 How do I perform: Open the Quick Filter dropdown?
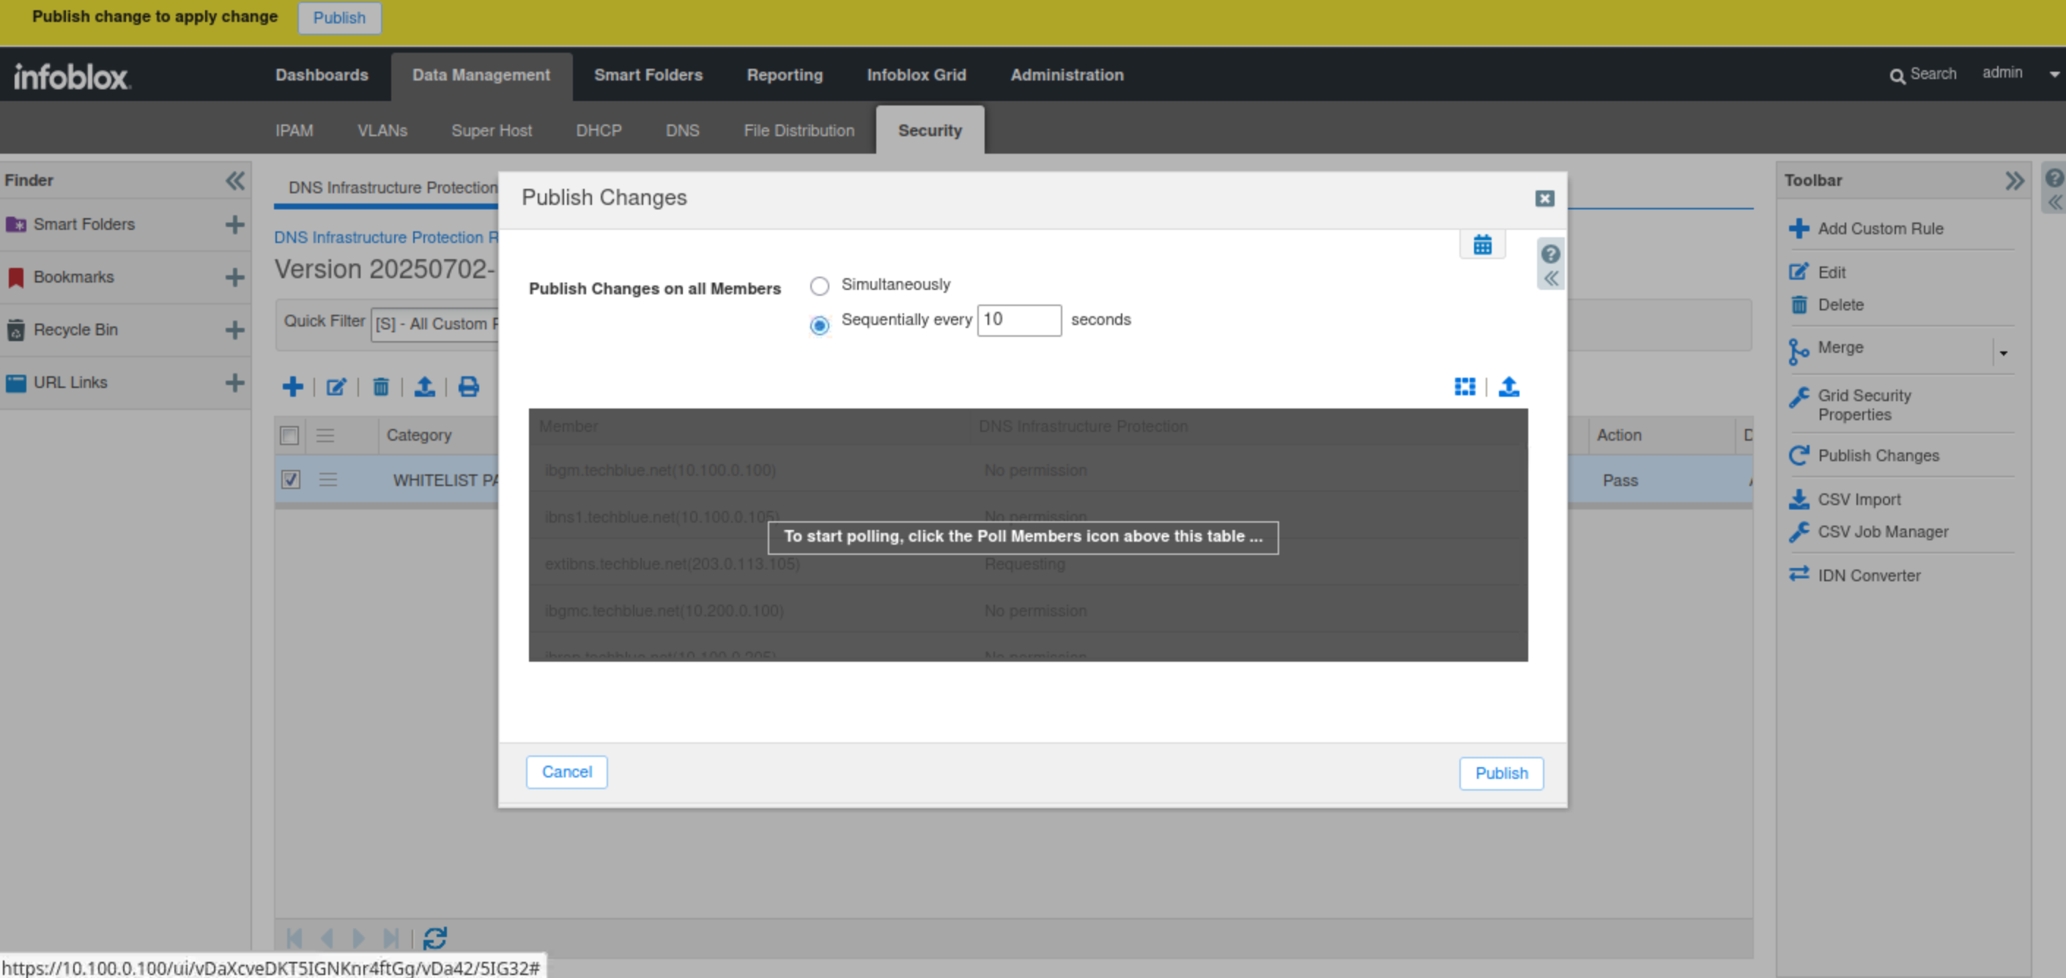tap(434, 324)
